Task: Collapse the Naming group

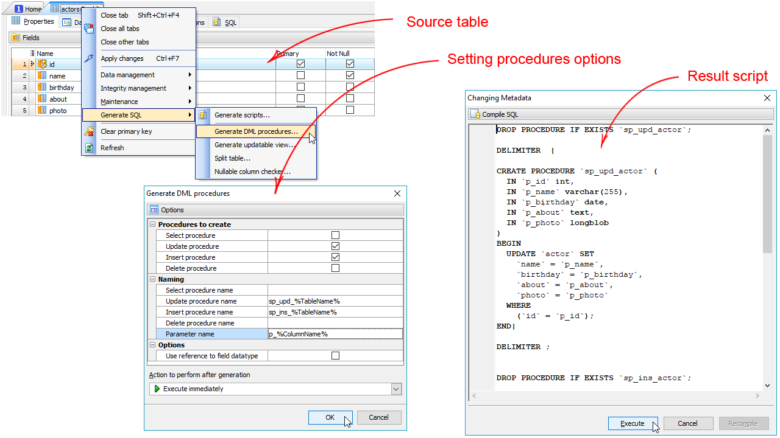Action: (x=152, y=279)
